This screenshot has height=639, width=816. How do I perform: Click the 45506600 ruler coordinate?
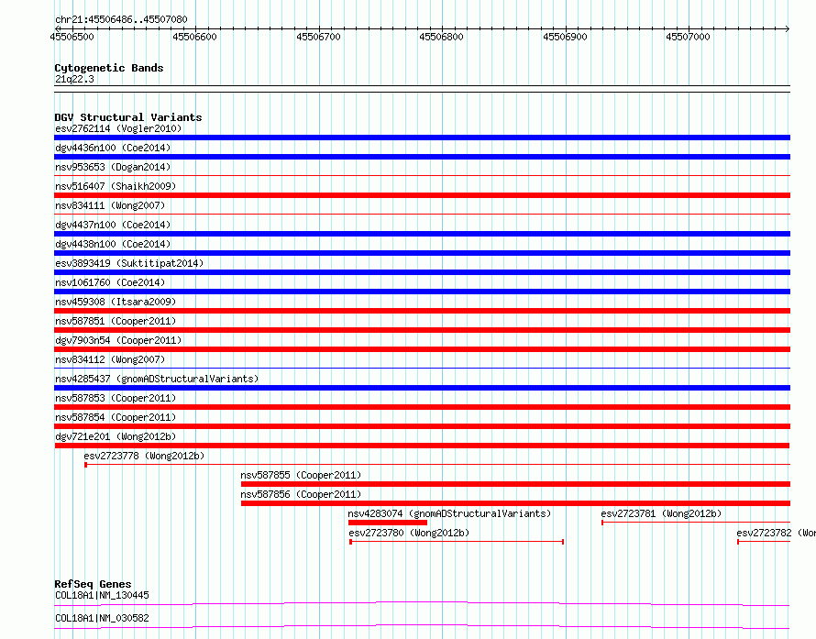click(x=194, y=37)
